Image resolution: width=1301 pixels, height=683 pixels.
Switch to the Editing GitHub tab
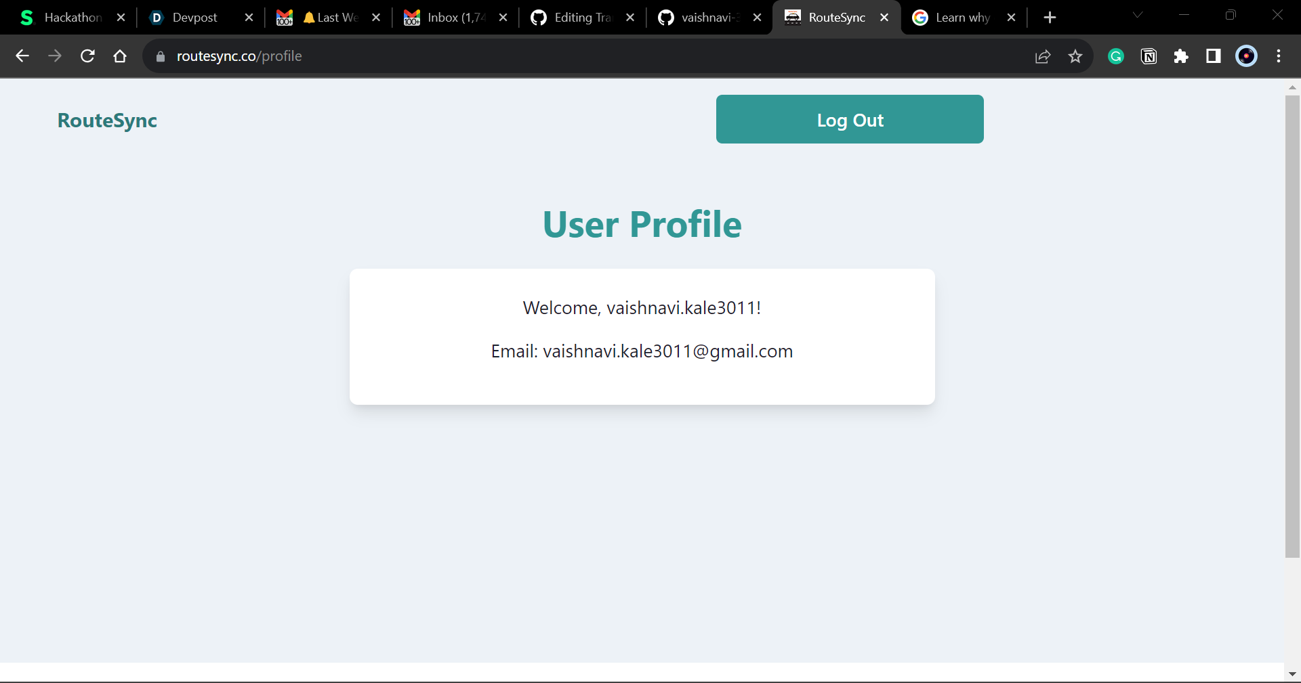click(x=582, y=18)
